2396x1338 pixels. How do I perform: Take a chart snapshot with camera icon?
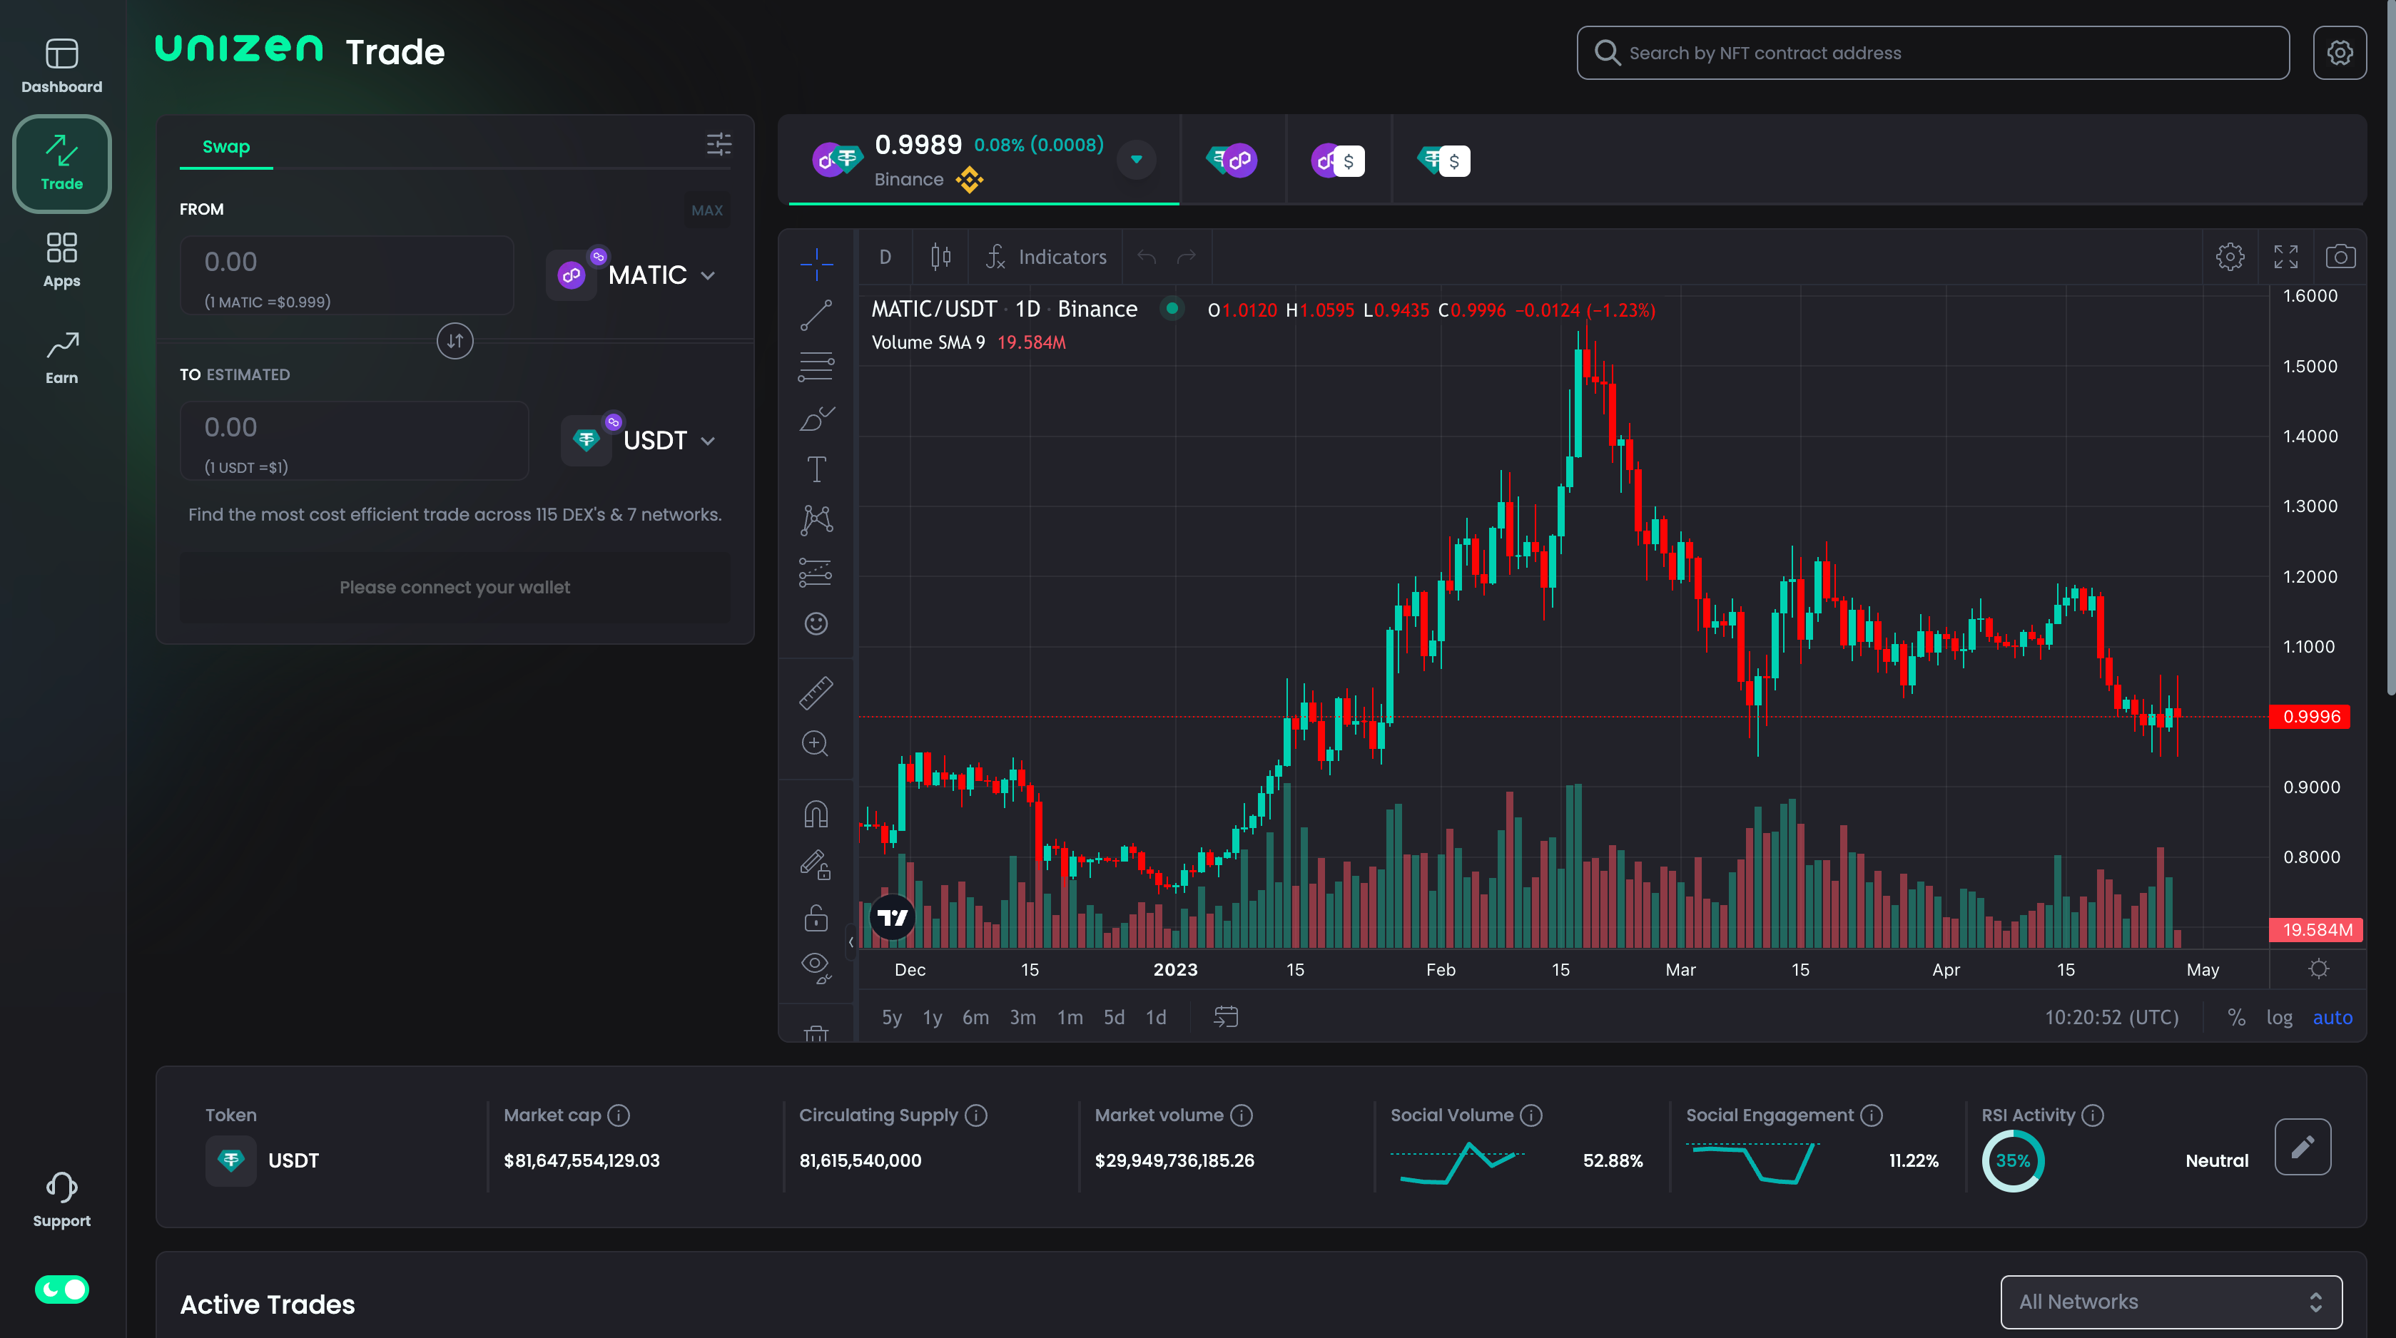tap(2340, 257)
